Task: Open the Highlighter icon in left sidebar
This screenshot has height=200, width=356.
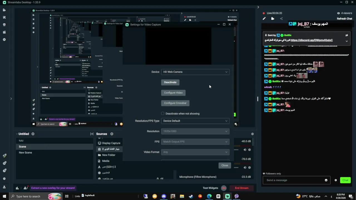Action: [4, 32]
